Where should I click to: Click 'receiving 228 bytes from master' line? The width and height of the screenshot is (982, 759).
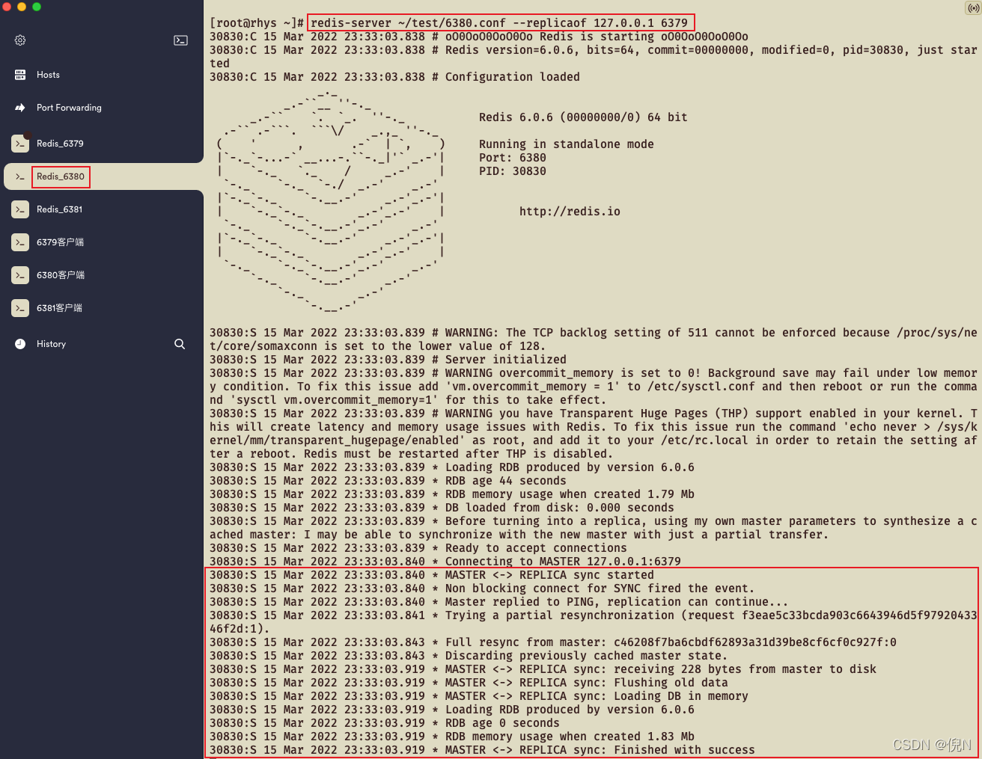click(543, 669)
